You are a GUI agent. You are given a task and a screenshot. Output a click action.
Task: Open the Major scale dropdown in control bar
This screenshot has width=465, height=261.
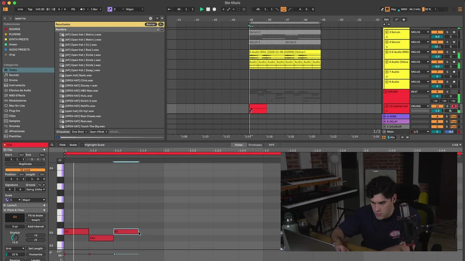pyautogui.click(x=134, y=9)
